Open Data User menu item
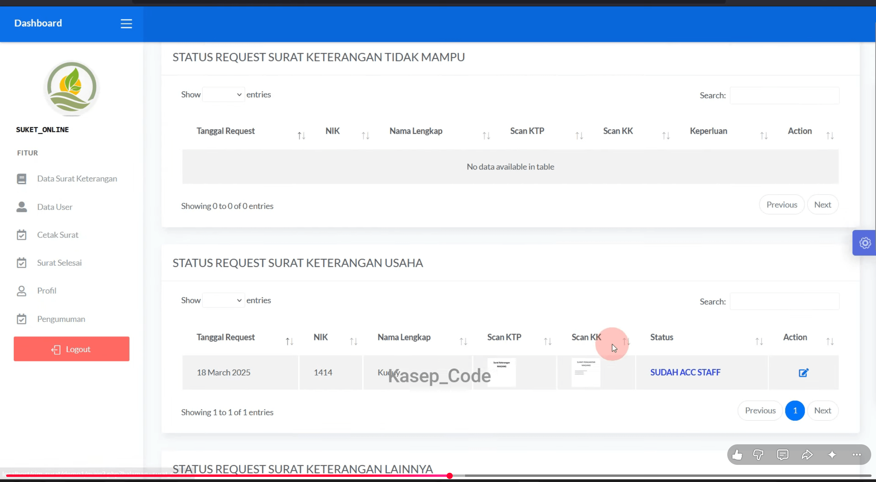This screenshot has width=876, height=482. coord(54,207)
